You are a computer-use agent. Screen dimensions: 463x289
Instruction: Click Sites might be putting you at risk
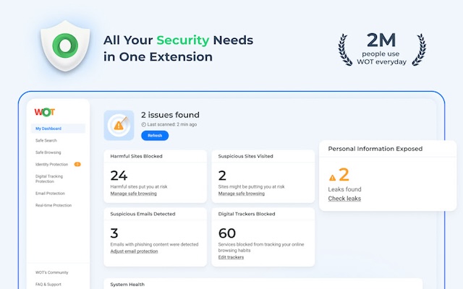[251, 186]
